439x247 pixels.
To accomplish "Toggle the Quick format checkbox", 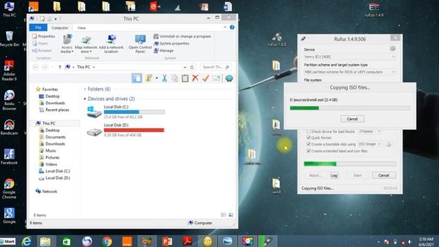I will point(309,138).
